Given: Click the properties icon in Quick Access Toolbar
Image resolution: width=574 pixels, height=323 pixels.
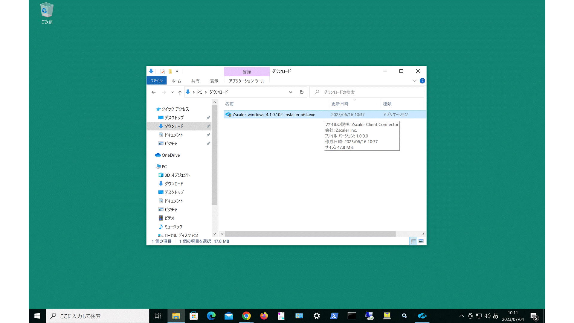Looking at the screenshot, I should (x=162, y=71).
